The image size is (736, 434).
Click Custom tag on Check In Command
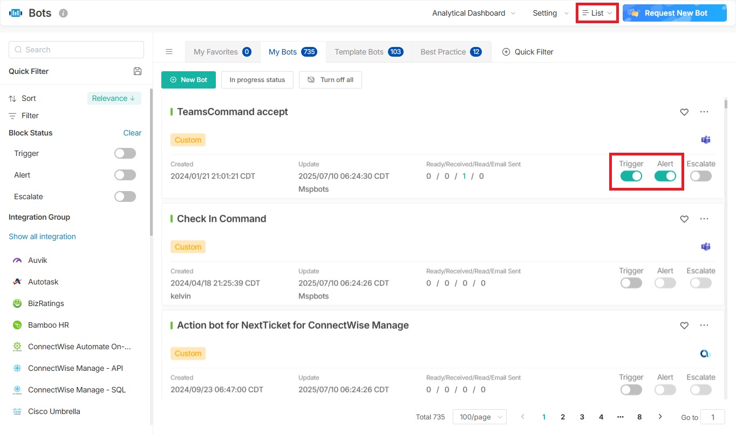[x=188, y=247]
